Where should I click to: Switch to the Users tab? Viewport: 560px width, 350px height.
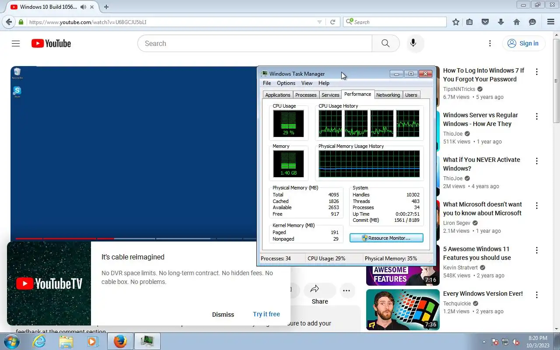(411, 95)
